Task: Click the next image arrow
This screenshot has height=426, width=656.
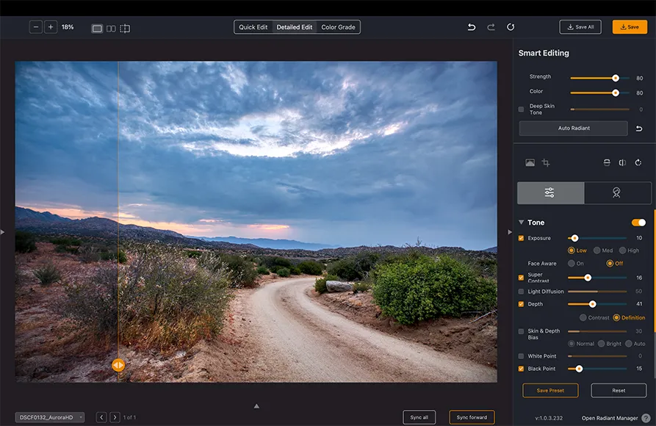Action: pyautogui.click(x=115, y=417)
